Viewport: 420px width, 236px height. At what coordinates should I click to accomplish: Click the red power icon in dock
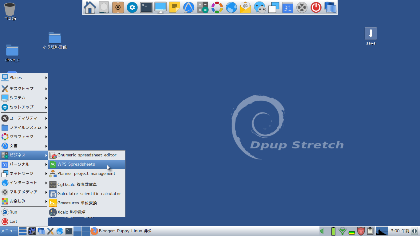[316, 7]
